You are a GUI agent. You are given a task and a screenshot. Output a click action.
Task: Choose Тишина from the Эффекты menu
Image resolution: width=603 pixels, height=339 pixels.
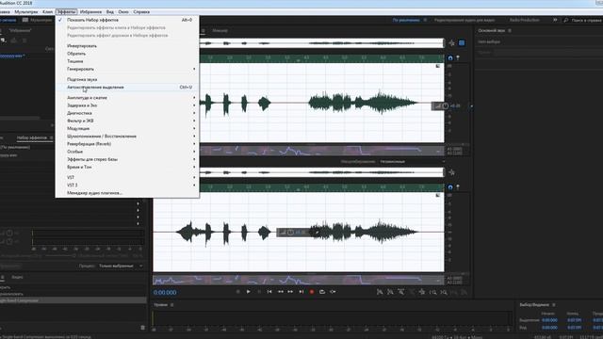coord(127,61)
